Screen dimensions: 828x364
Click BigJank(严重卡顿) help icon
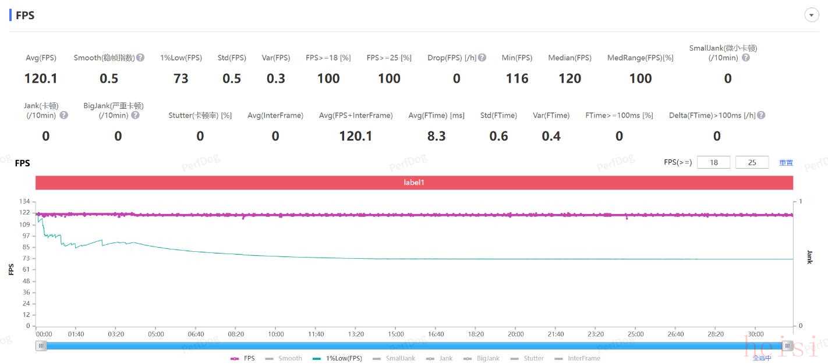(135, 115)
